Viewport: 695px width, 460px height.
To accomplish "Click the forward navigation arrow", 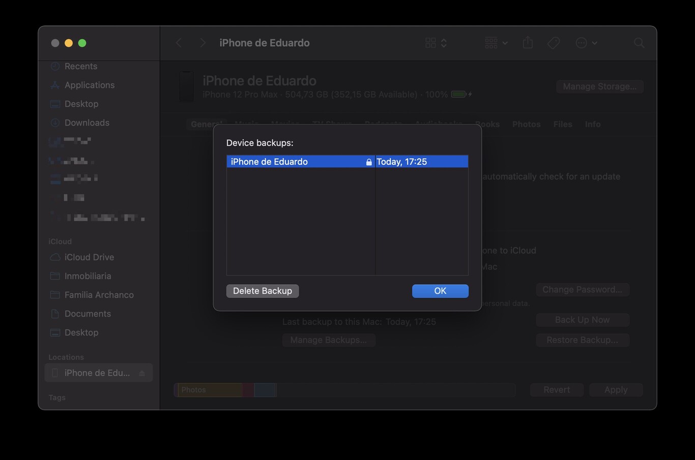I will click(202, 43).
